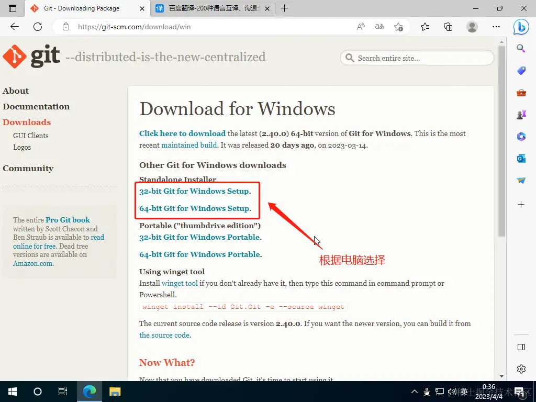The image size is (536, 402).
Task: Click the page vertical scrollbar thumb
Action: tap(501, 141)
